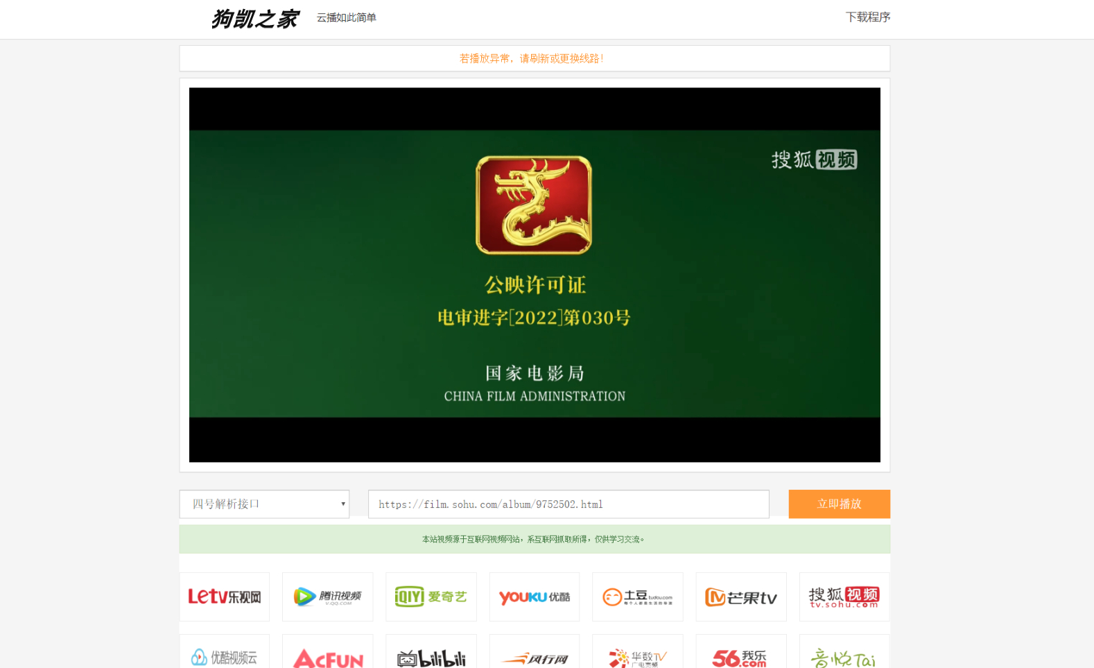Open the iQIYI 爱奇艺 logo

click(x=431, y=597)
